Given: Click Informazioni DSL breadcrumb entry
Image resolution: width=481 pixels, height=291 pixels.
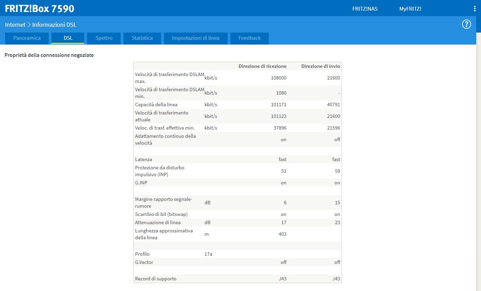Looking at the screenshot, I should [54, 25].
